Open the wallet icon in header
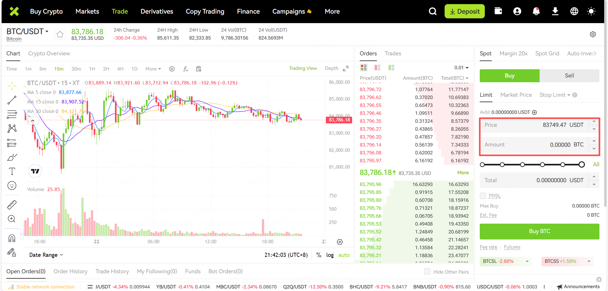Image resolution: width=608 pixels, height=291 pixels. 498,11
